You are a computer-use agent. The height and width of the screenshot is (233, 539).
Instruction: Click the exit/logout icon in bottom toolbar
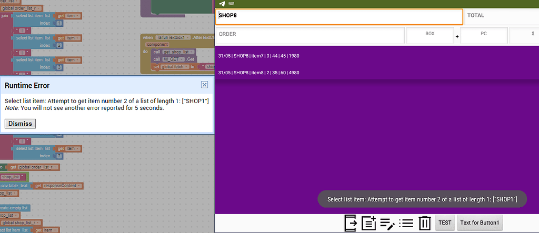click(351, 222)
